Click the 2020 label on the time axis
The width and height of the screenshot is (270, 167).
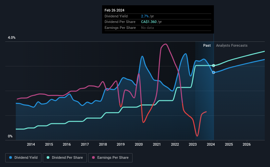point(139,144)
